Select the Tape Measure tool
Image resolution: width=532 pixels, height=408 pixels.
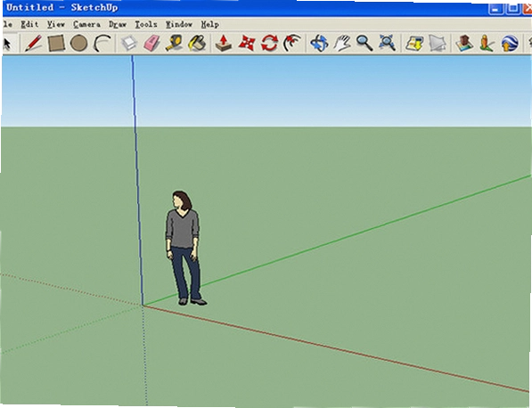[x=175, y=44]
